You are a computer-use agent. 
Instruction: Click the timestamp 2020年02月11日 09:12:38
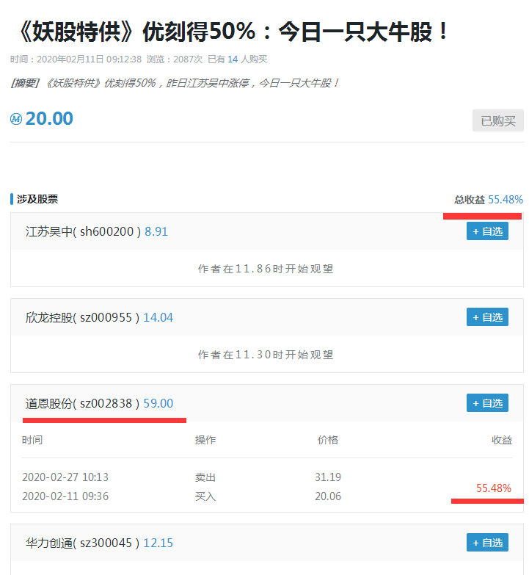pos(89,59)
